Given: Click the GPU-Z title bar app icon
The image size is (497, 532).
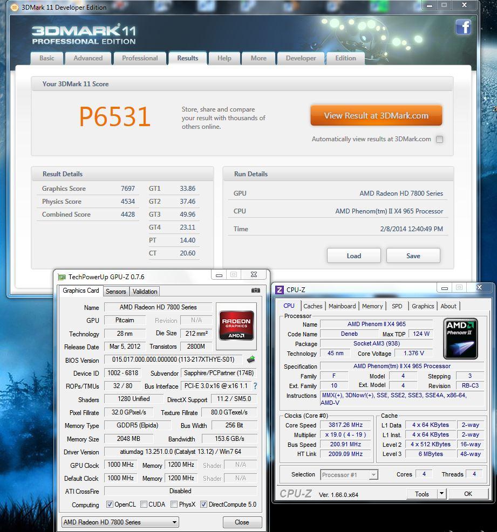Looking at the screenshot, I should (x=62, y=277).
